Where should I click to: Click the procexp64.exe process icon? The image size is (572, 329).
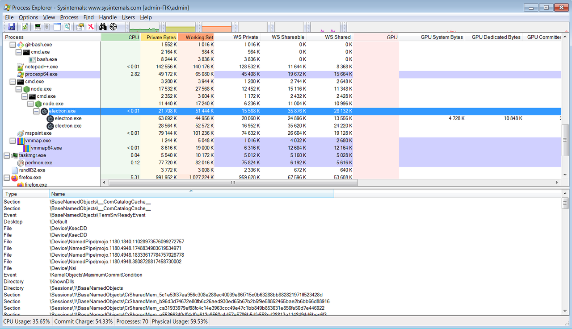[21, 74]
